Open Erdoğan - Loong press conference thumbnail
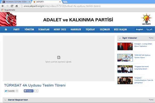This screenshot has width=155, height=103. [125, 46]
